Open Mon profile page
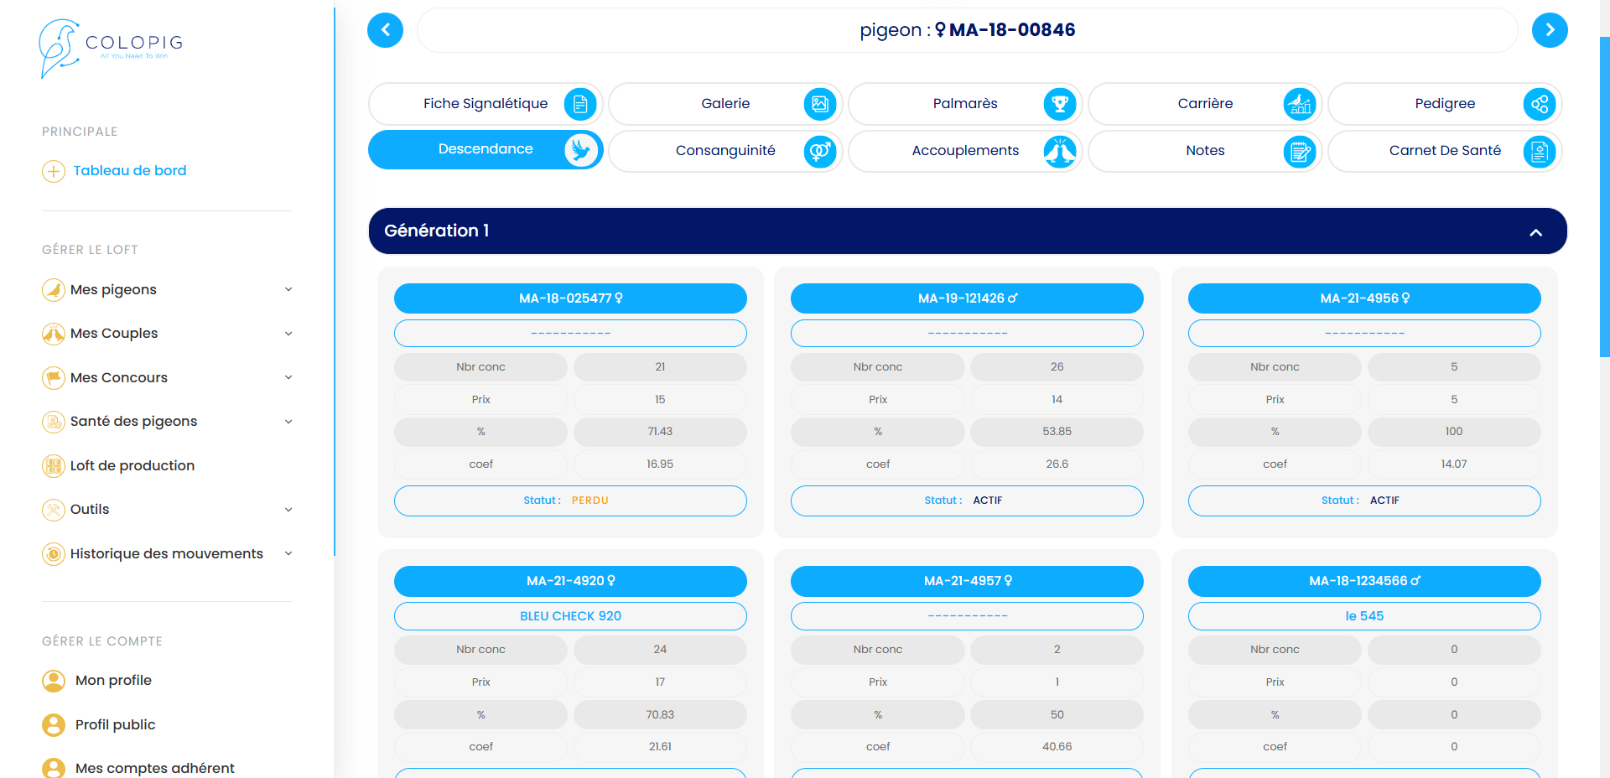 click(113, 681)
